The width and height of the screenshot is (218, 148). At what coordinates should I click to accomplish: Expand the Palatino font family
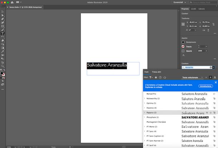coord(144,108)
